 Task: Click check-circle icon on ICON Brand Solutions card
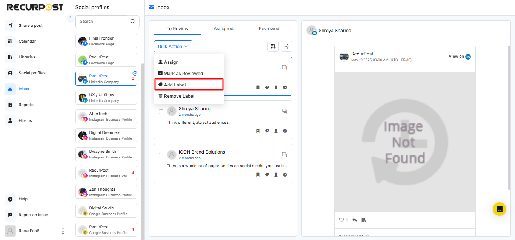(285, 175)
